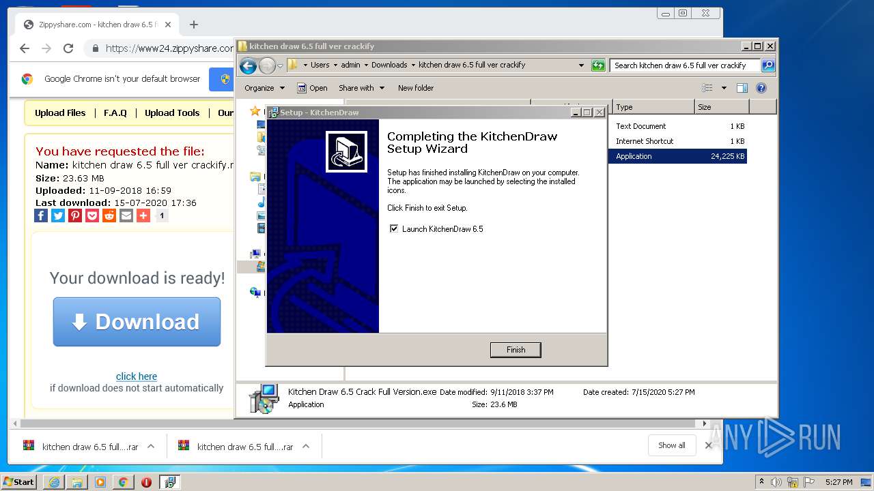Viewport: 874px width, 491px height.
Task: Reload the Zippyshare page
Action: pyautogui.click(x=68, y=48)
